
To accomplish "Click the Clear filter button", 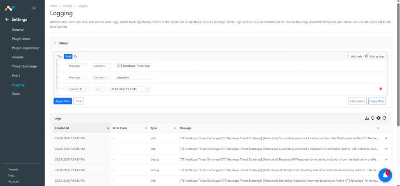I will pos(79,101).
